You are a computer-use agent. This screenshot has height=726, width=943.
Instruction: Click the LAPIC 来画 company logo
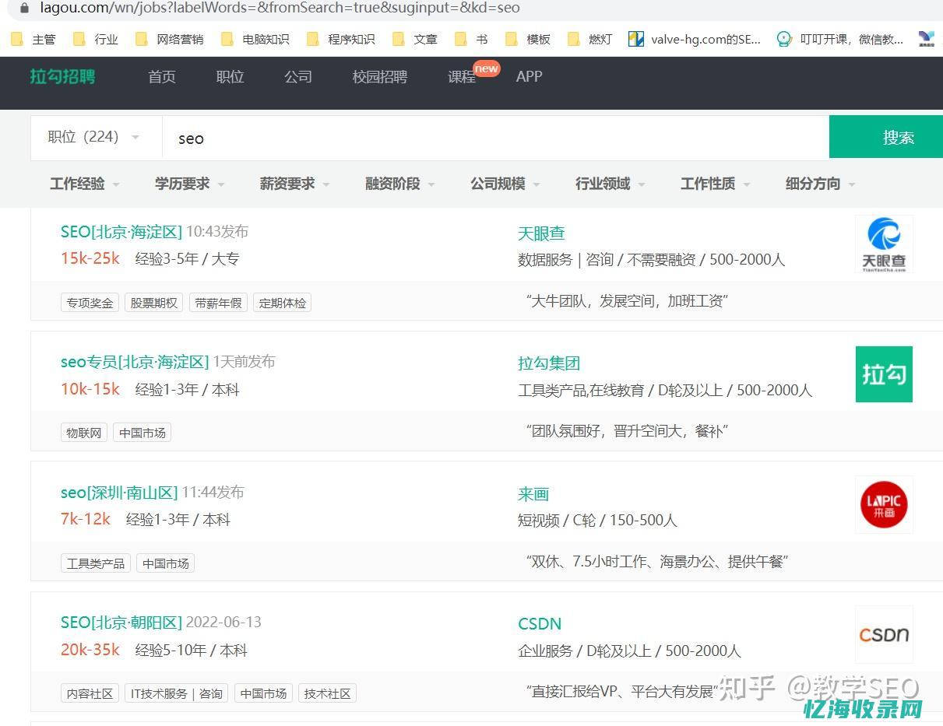[x=884, y=504]
